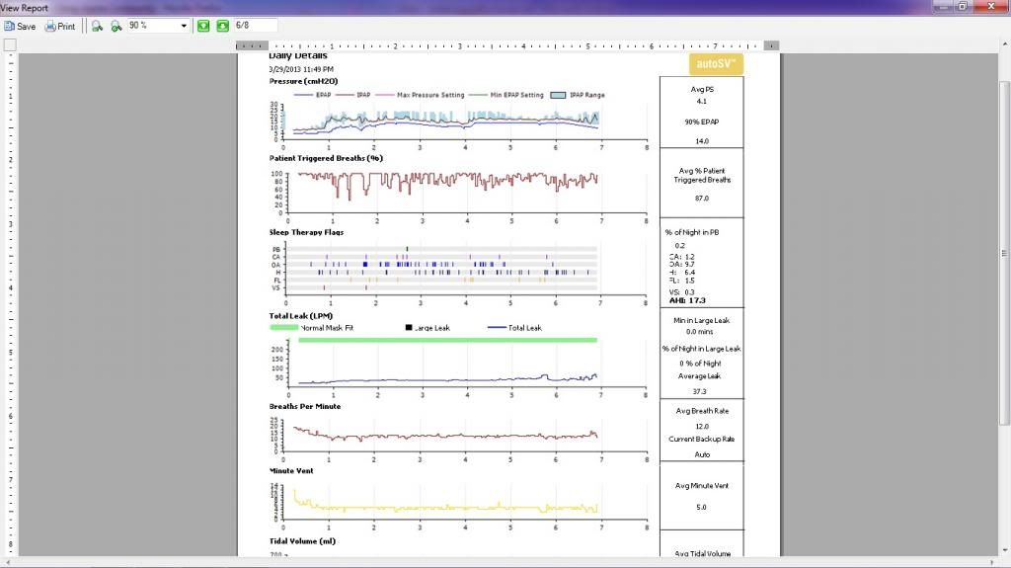Select the report date '3/29/2013 11:49 PM'
This screenshot has width=1011, height=568.
pos(301,69)
